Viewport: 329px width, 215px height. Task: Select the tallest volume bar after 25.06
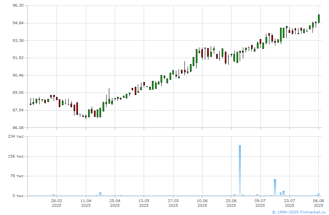(x=240, y=170)
